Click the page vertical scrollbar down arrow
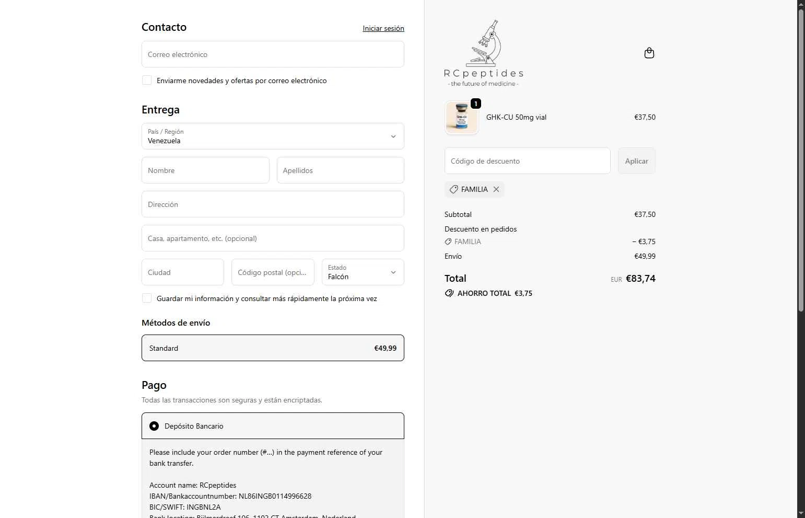The image size is (805, 518). (801, 513)
